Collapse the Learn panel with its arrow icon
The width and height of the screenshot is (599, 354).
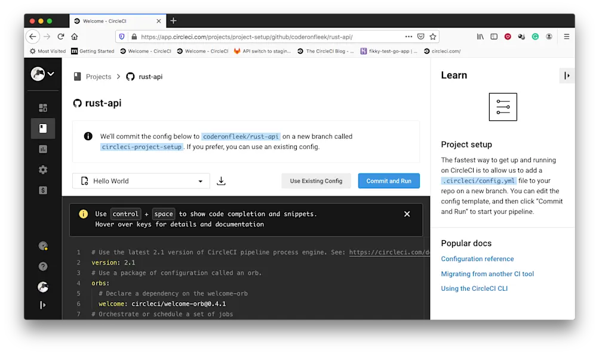point(566,75)
